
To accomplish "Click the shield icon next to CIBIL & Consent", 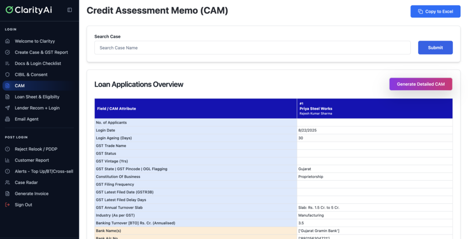I will (7, 74).
